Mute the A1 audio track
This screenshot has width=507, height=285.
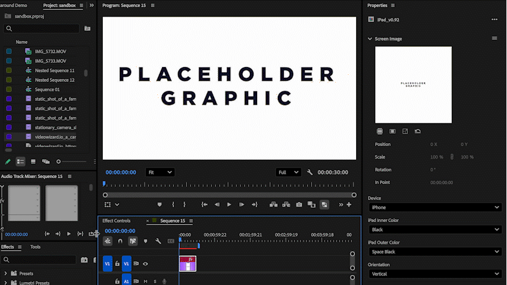(145, 281)
